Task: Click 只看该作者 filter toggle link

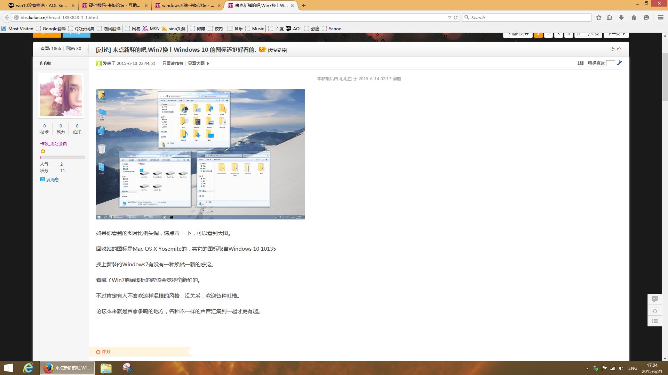Action: pyautogui.click(x=172, y=63)
